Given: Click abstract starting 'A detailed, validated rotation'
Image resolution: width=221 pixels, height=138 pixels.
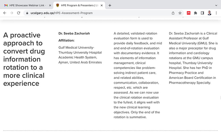Looking at the screenshot, I should pyautogui.click(x=138, y=75).
